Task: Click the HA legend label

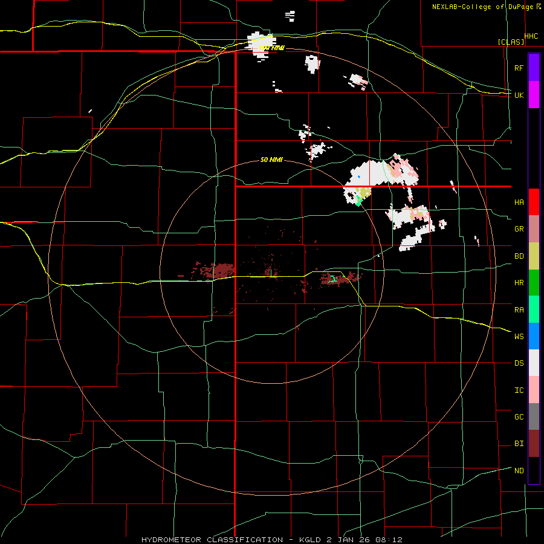Action: [519, 202]
